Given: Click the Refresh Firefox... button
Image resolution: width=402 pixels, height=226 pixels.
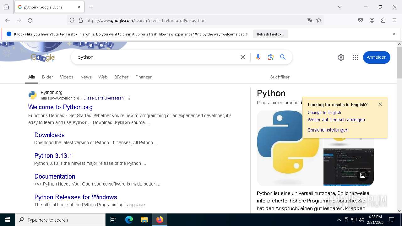Looking at the screenshot, I should [x=270, y=34].
